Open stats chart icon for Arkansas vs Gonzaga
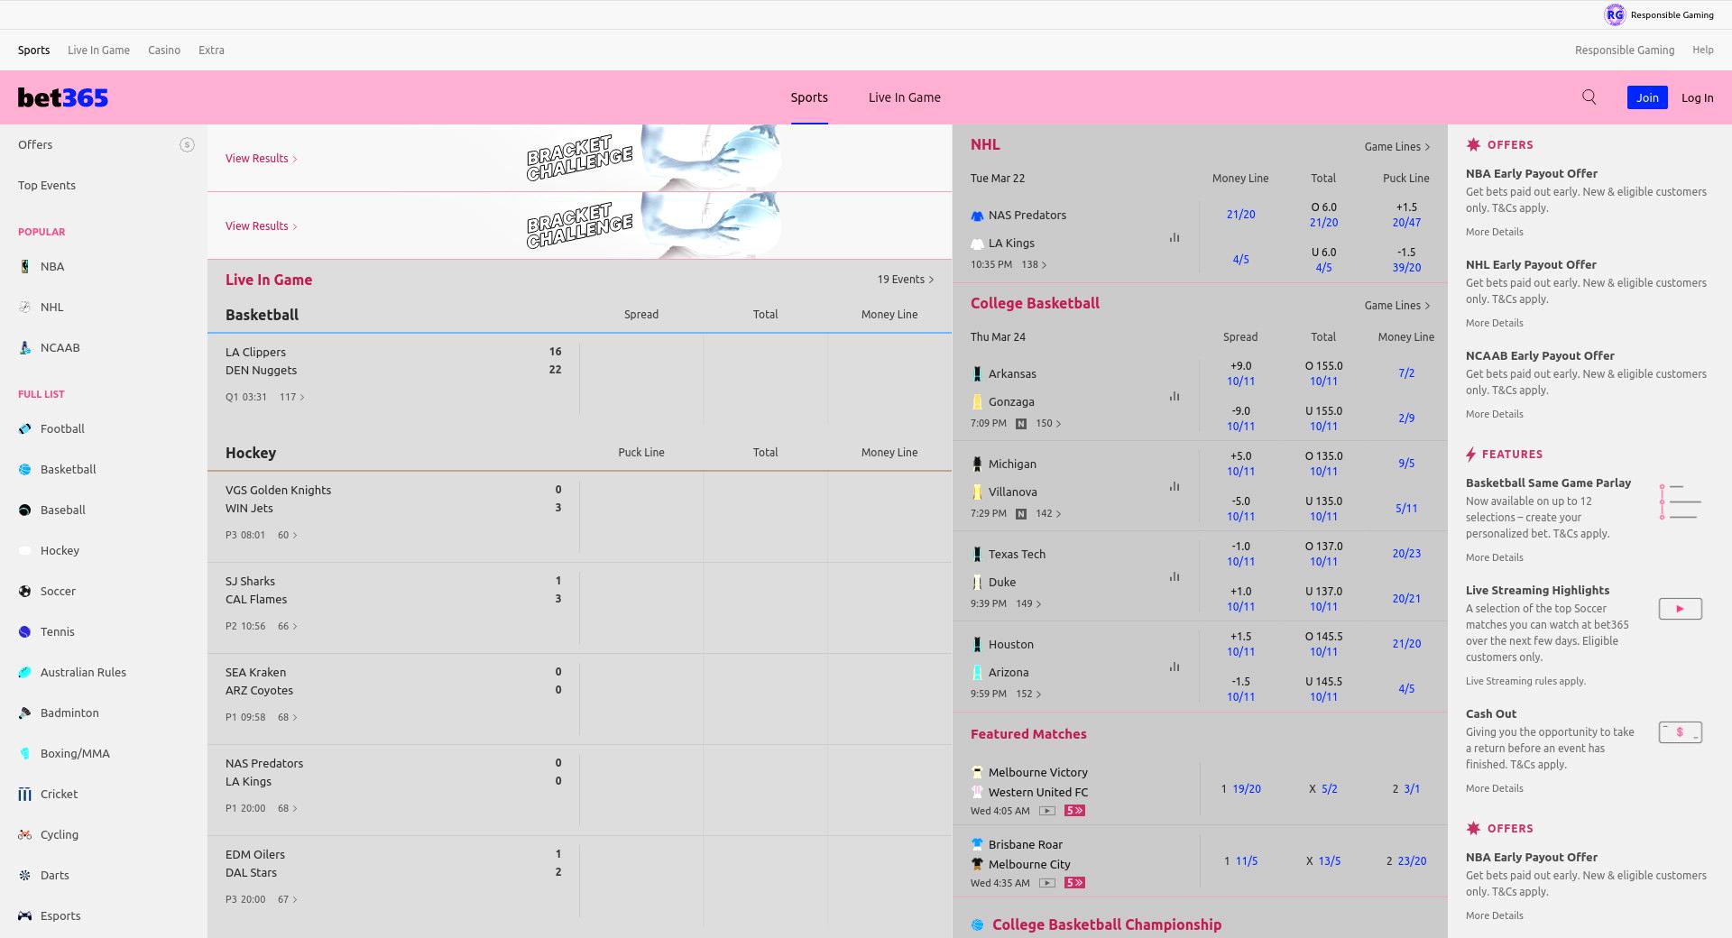 tap(1175, 396)
